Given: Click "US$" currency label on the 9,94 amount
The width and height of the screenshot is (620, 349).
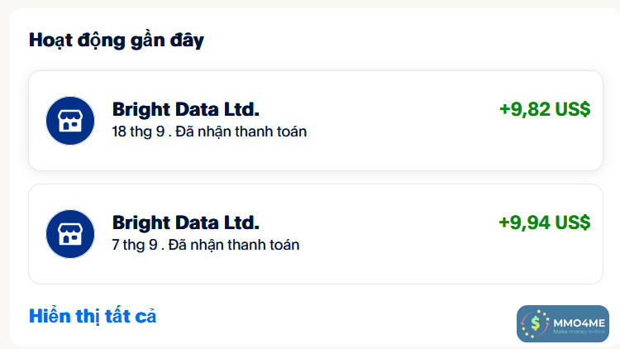Looking at the screenshot, I should click(572, 222).
